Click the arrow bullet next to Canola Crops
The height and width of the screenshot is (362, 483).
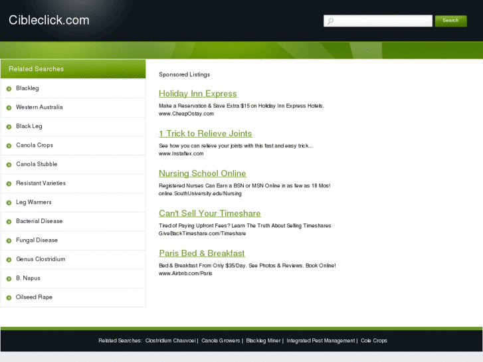point(9,145)
